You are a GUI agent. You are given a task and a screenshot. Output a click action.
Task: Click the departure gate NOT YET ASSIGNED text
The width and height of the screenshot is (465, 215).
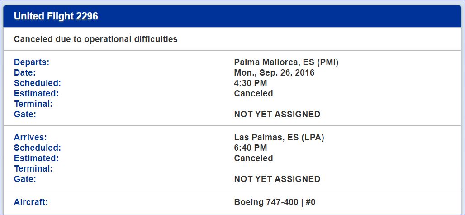277,115
